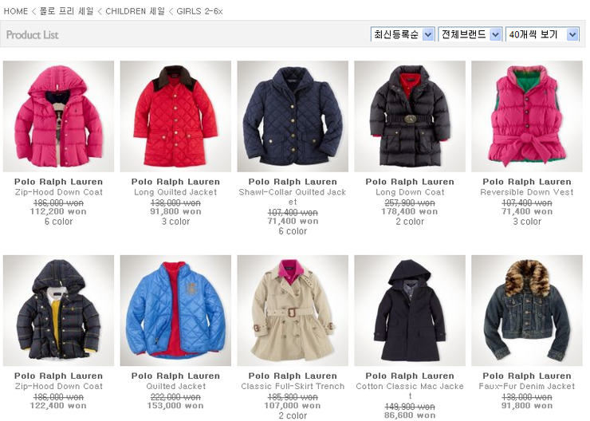
Task: Click the Long Down Coat product title
Action: (x=410, y=192)
